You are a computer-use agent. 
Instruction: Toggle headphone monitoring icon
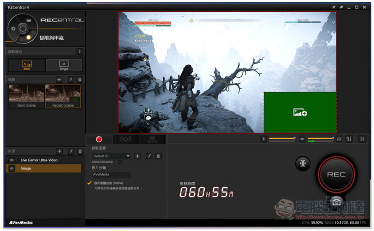click(339, 139)
